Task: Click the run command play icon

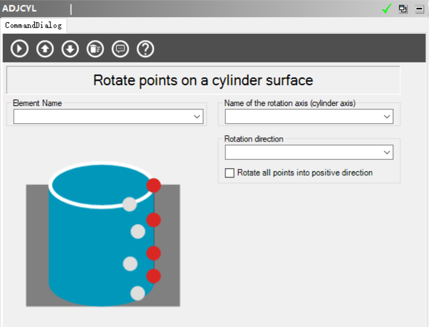Action: click(19, 49)
